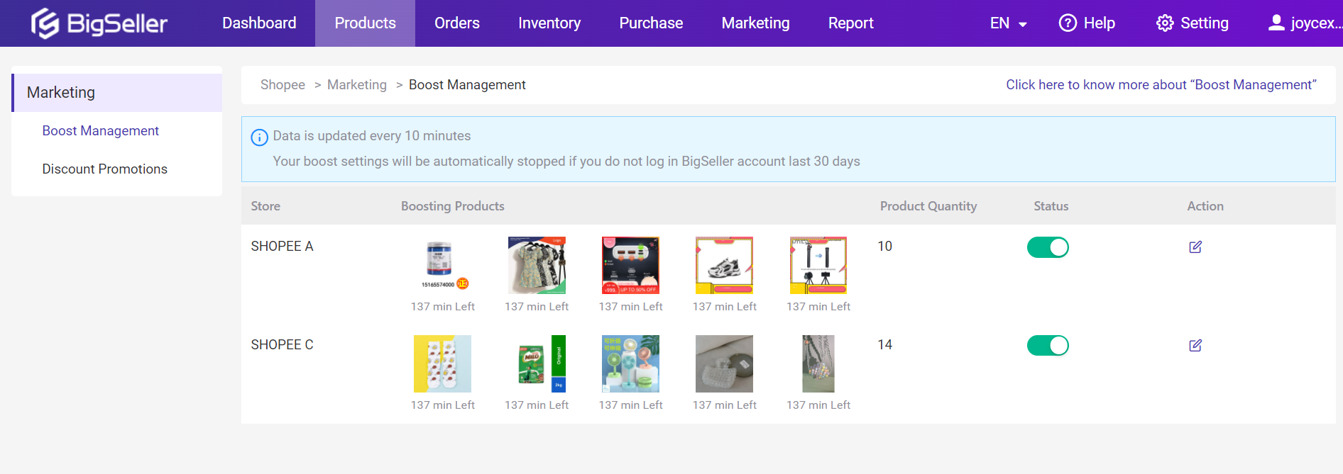Open Discount Promotions in the sidebar
Viewport: 1343px width, 474px height.
click(x=104, y=169)
